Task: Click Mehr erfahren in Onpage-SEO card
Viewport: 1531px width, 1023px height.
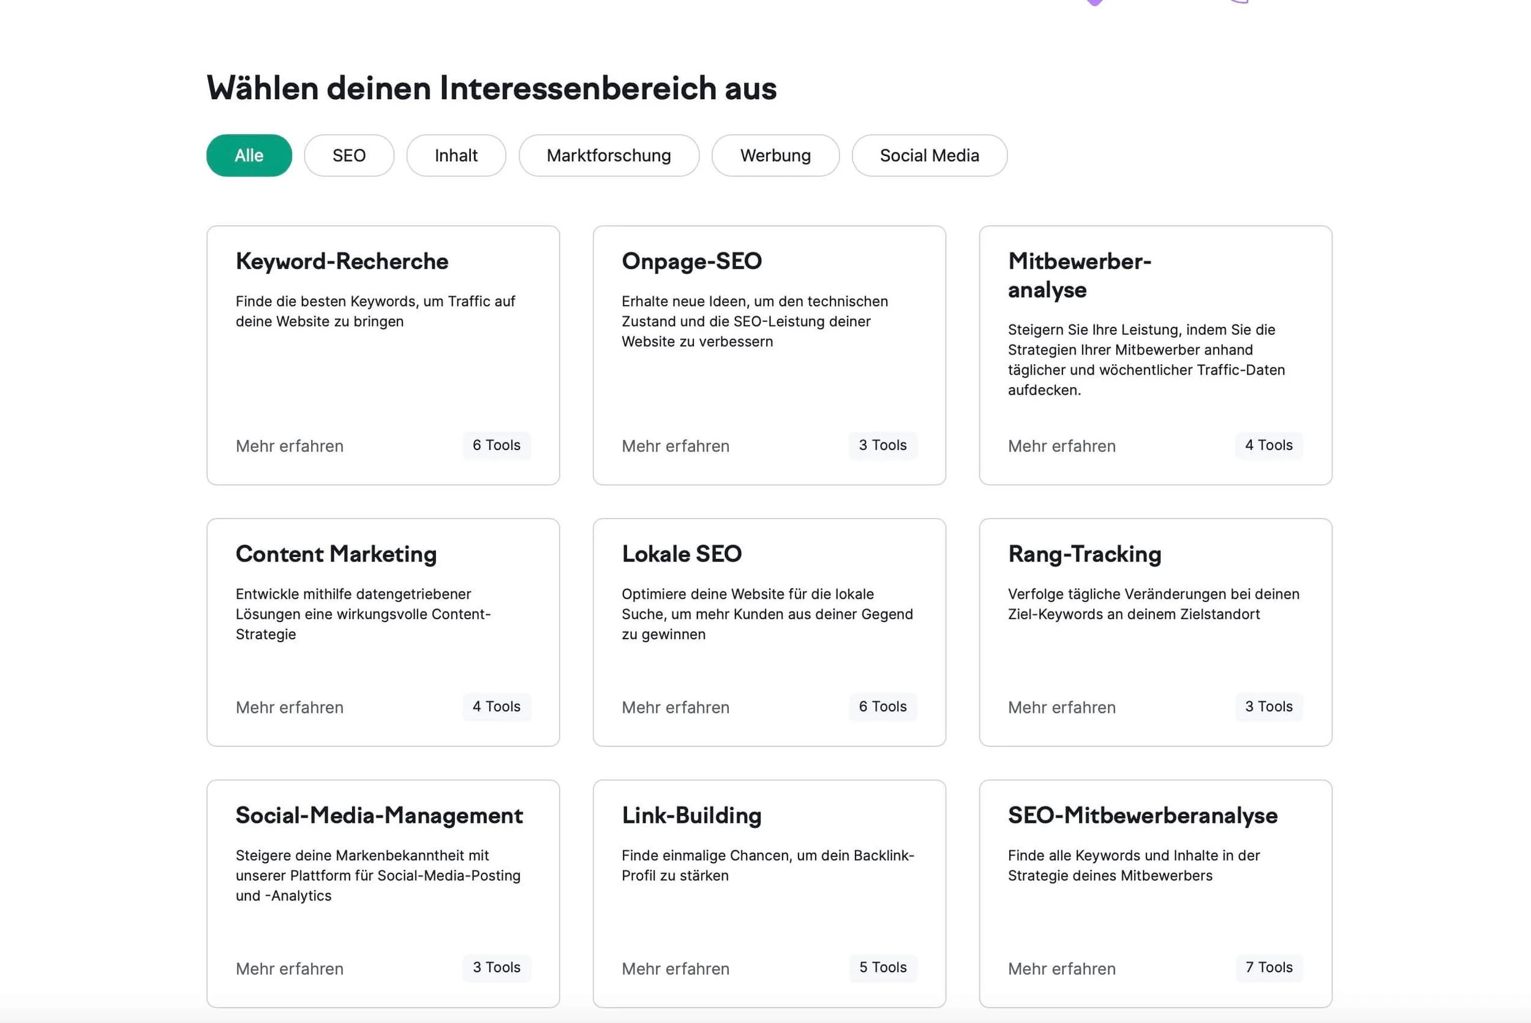Action: [x=675, y=446]
